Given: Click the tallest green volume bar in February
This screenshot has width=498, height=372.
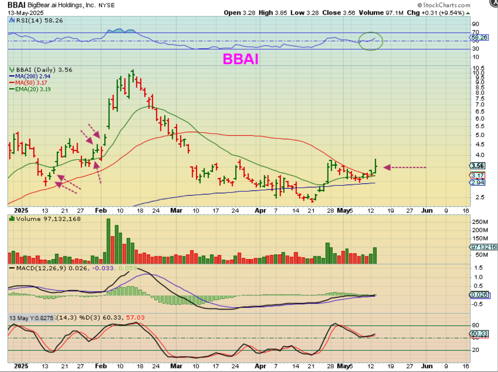Looking at the screenshot, I should tap(108, 241).
